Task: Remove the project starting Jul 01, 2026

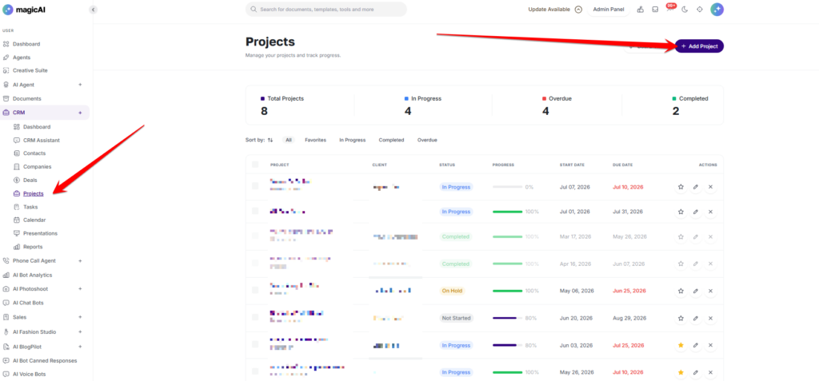Action: pos(710,212)
